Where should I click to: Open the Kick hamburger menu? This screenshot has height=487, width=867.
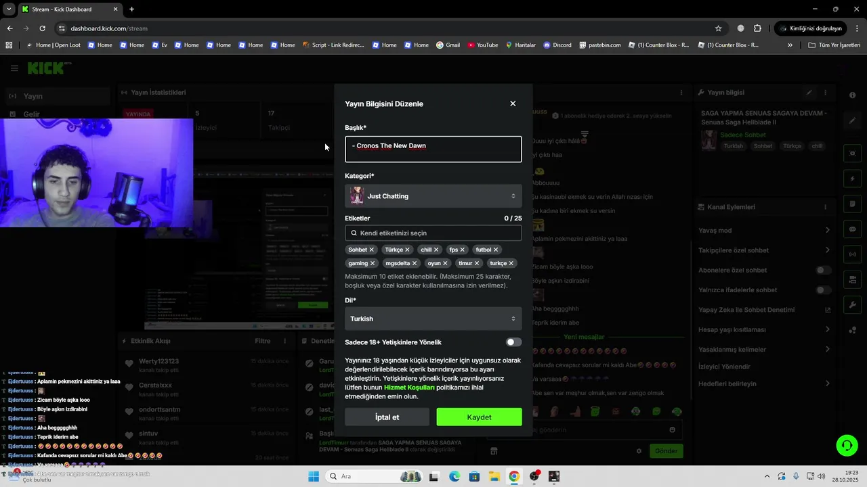pyautogui.click(x=14, y=68)
